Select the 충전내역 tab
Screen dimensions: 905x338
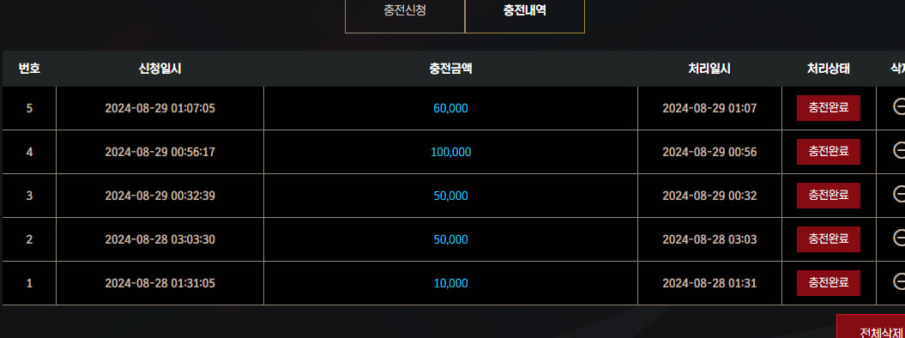(x=525, y=11)
